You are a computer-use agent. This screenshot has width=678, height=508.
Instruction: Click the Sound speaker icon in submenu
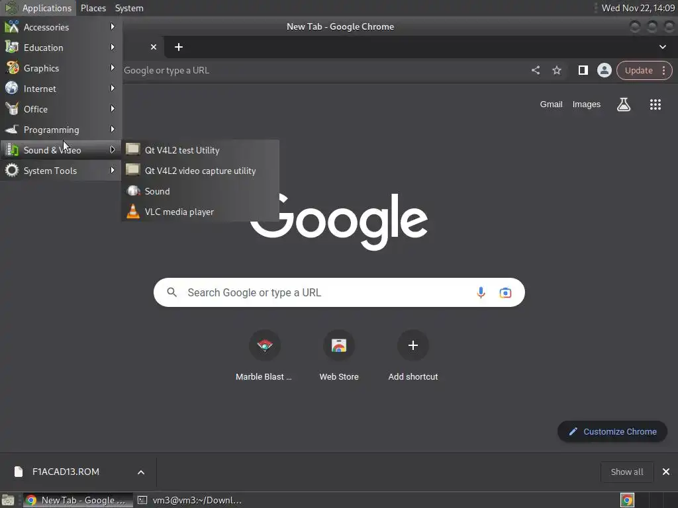[133, 190]
